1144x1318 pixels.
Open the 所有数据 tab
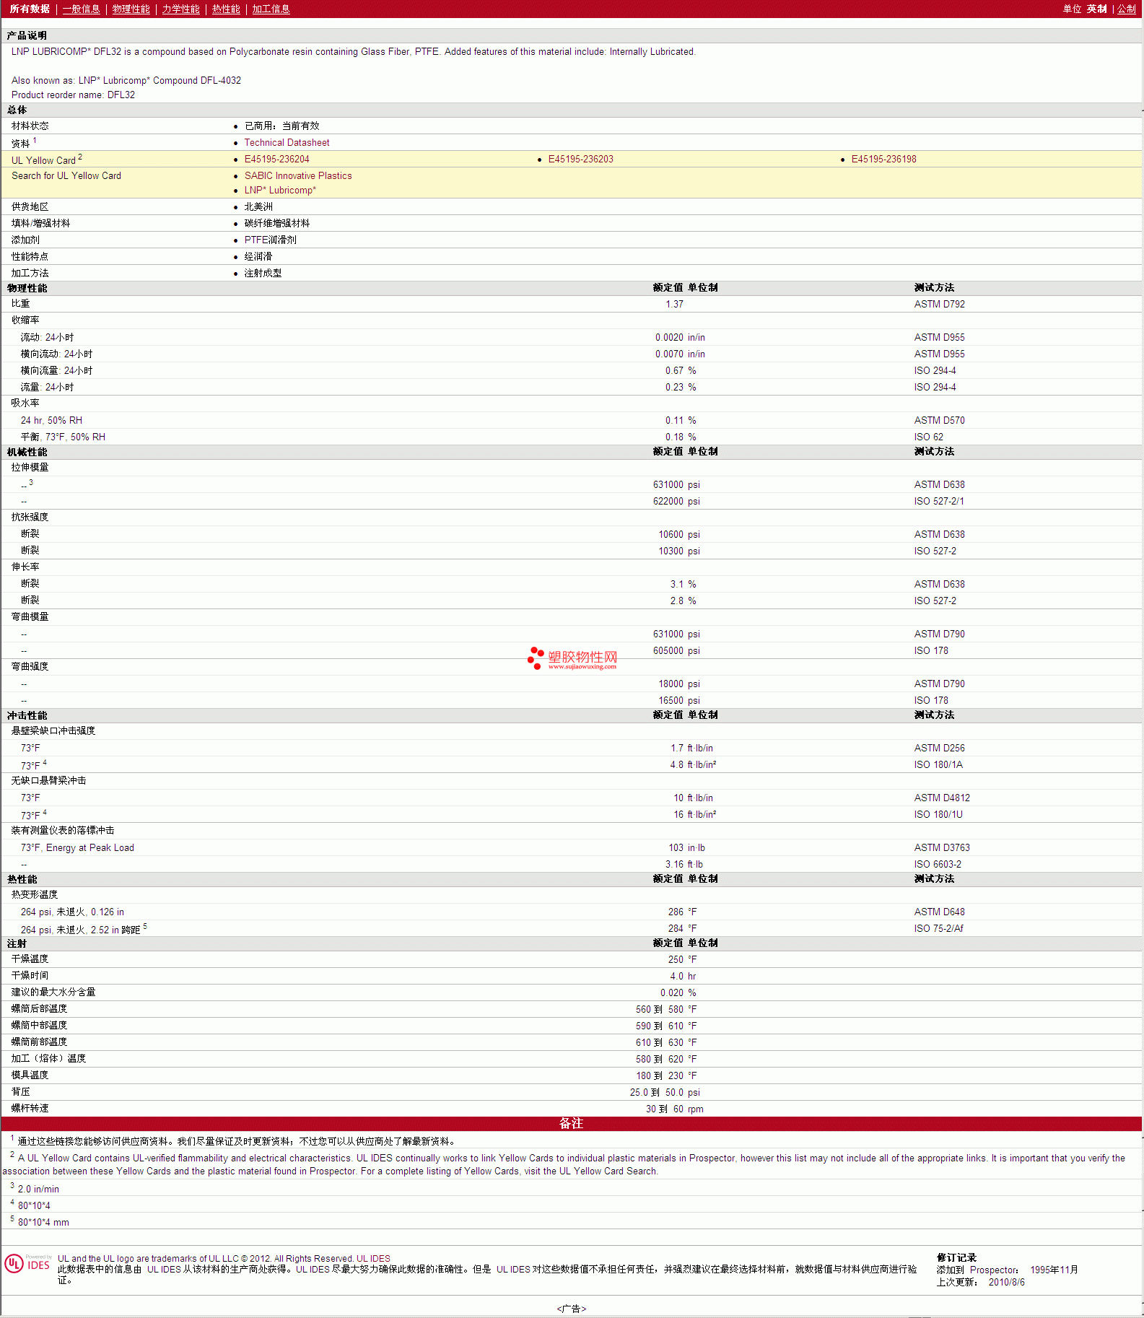click(30, 9)
